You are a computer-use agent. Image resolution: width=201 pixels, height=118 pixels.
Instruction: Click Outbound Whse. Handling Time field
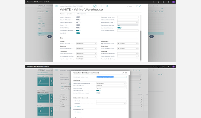pos(128,17)
